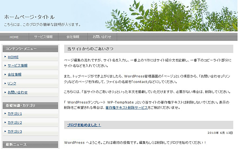Open the カテゴリ3 category link
238x149 pixels.
[x=15, y=131]
